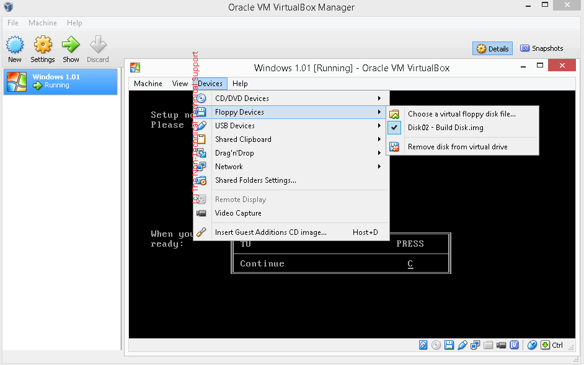Click the USB device status bar icon

click(462, 345)
